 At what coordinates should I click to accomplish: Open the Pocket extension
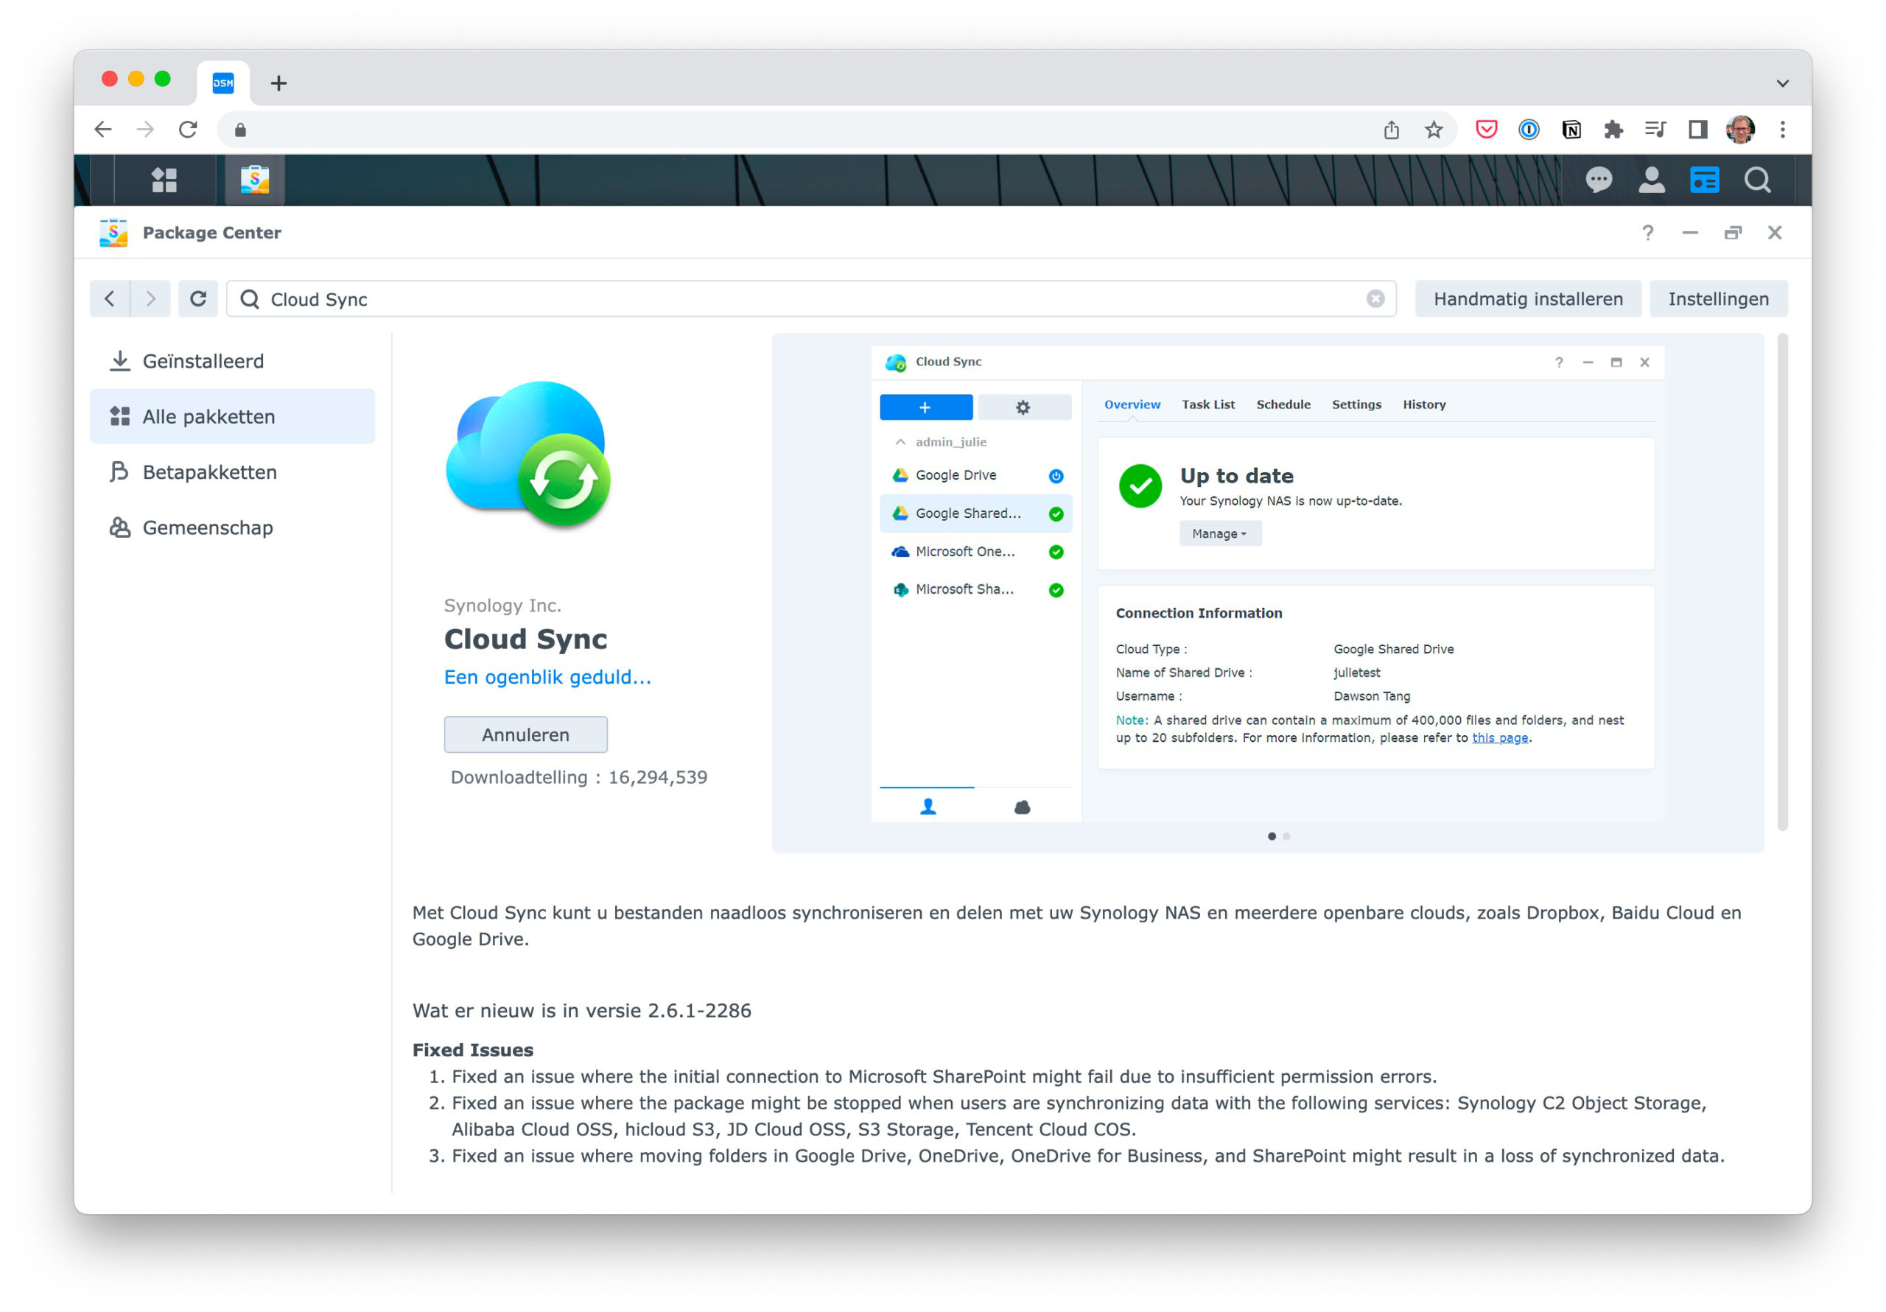[1486, 130]
